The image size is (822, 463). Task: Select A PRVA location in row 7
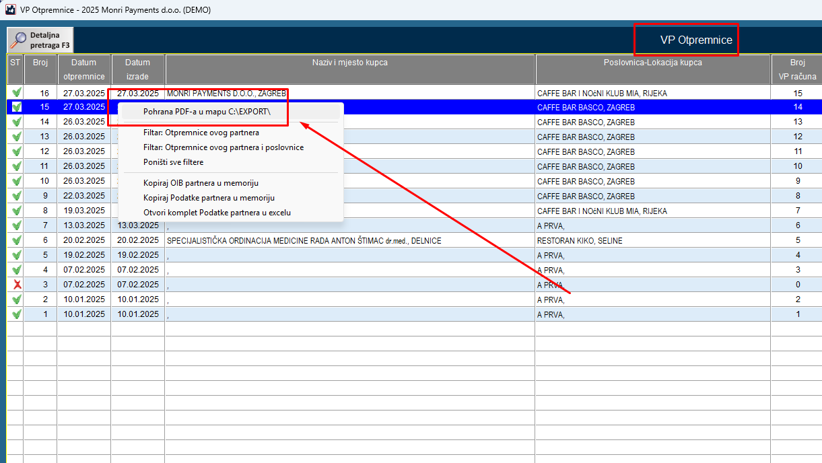point(653,225)
